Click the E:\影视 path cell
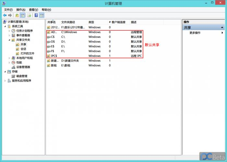This screenshot has width=227, height=162. tap(66, 65)
